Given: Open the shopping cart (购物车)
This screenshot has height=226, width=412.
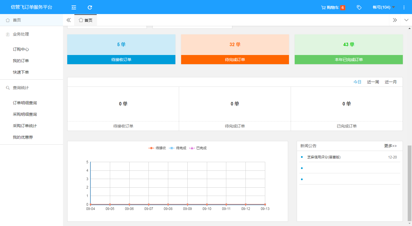Looking at the screenshot, I should pos(333,7).
